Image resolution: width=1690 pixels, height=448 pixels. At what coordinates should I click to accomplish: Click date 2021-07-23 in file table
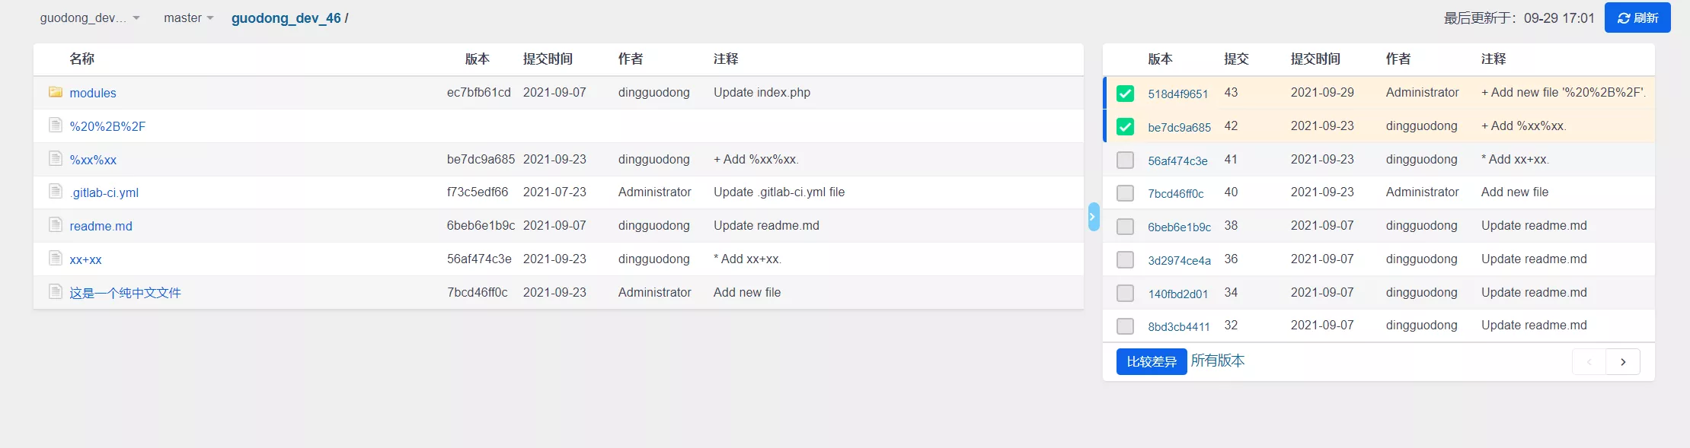point(554,192)
